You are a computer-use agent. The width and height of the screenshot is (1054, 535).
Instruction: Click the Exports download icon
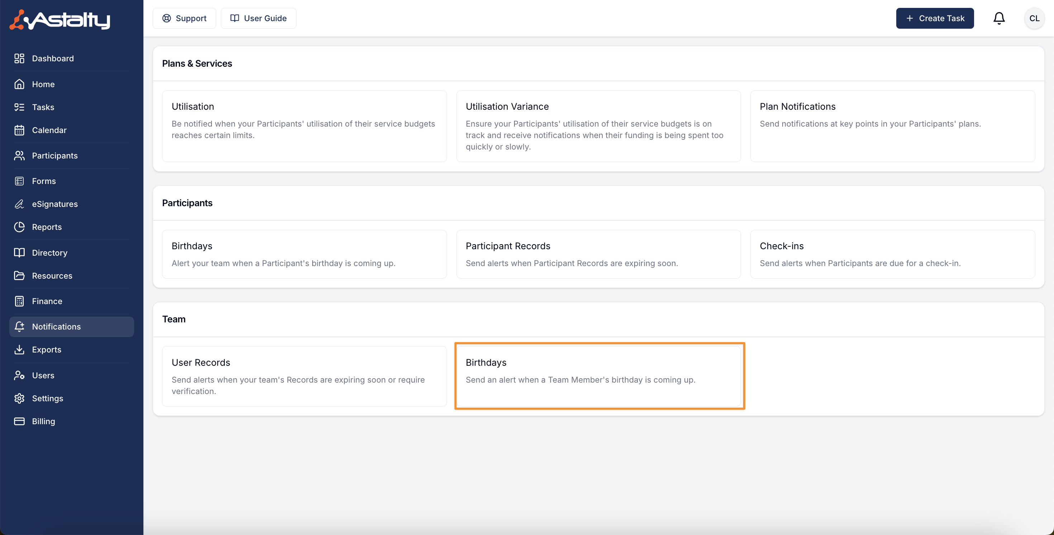click(19, 350)
